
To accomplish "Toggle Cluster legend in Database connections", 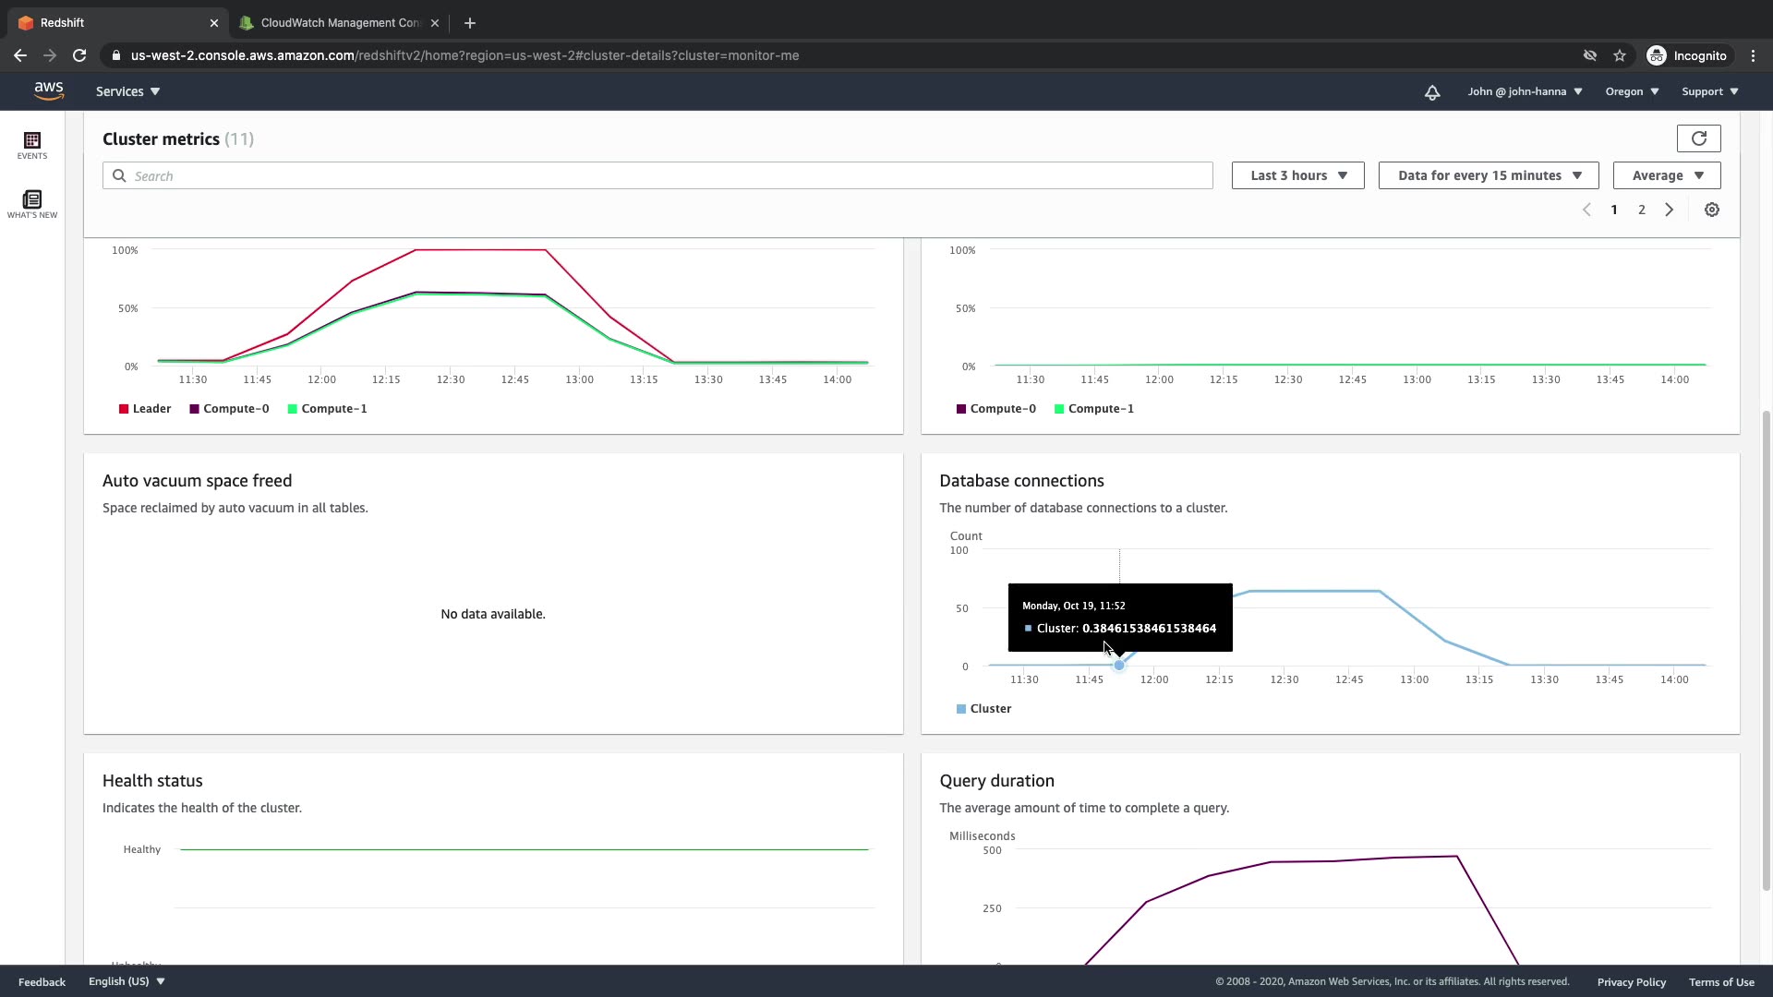I will point(983,709).
